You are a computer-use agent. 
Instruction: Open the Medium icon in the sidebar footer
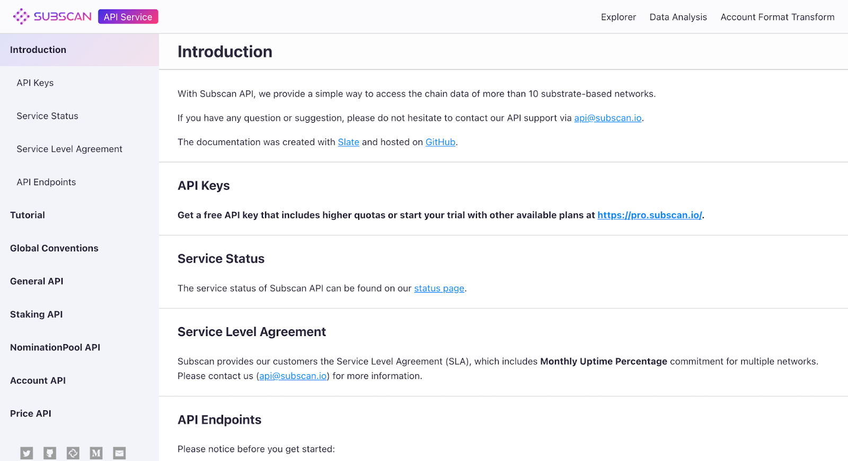[x=96, y=453]
